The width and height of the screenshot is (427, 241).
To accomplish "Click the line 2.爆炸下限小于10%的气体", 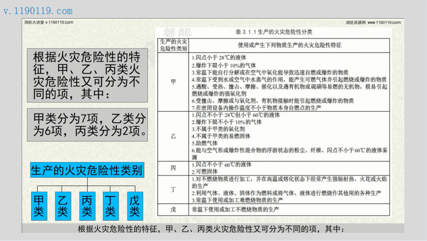I will click(224, 65).
